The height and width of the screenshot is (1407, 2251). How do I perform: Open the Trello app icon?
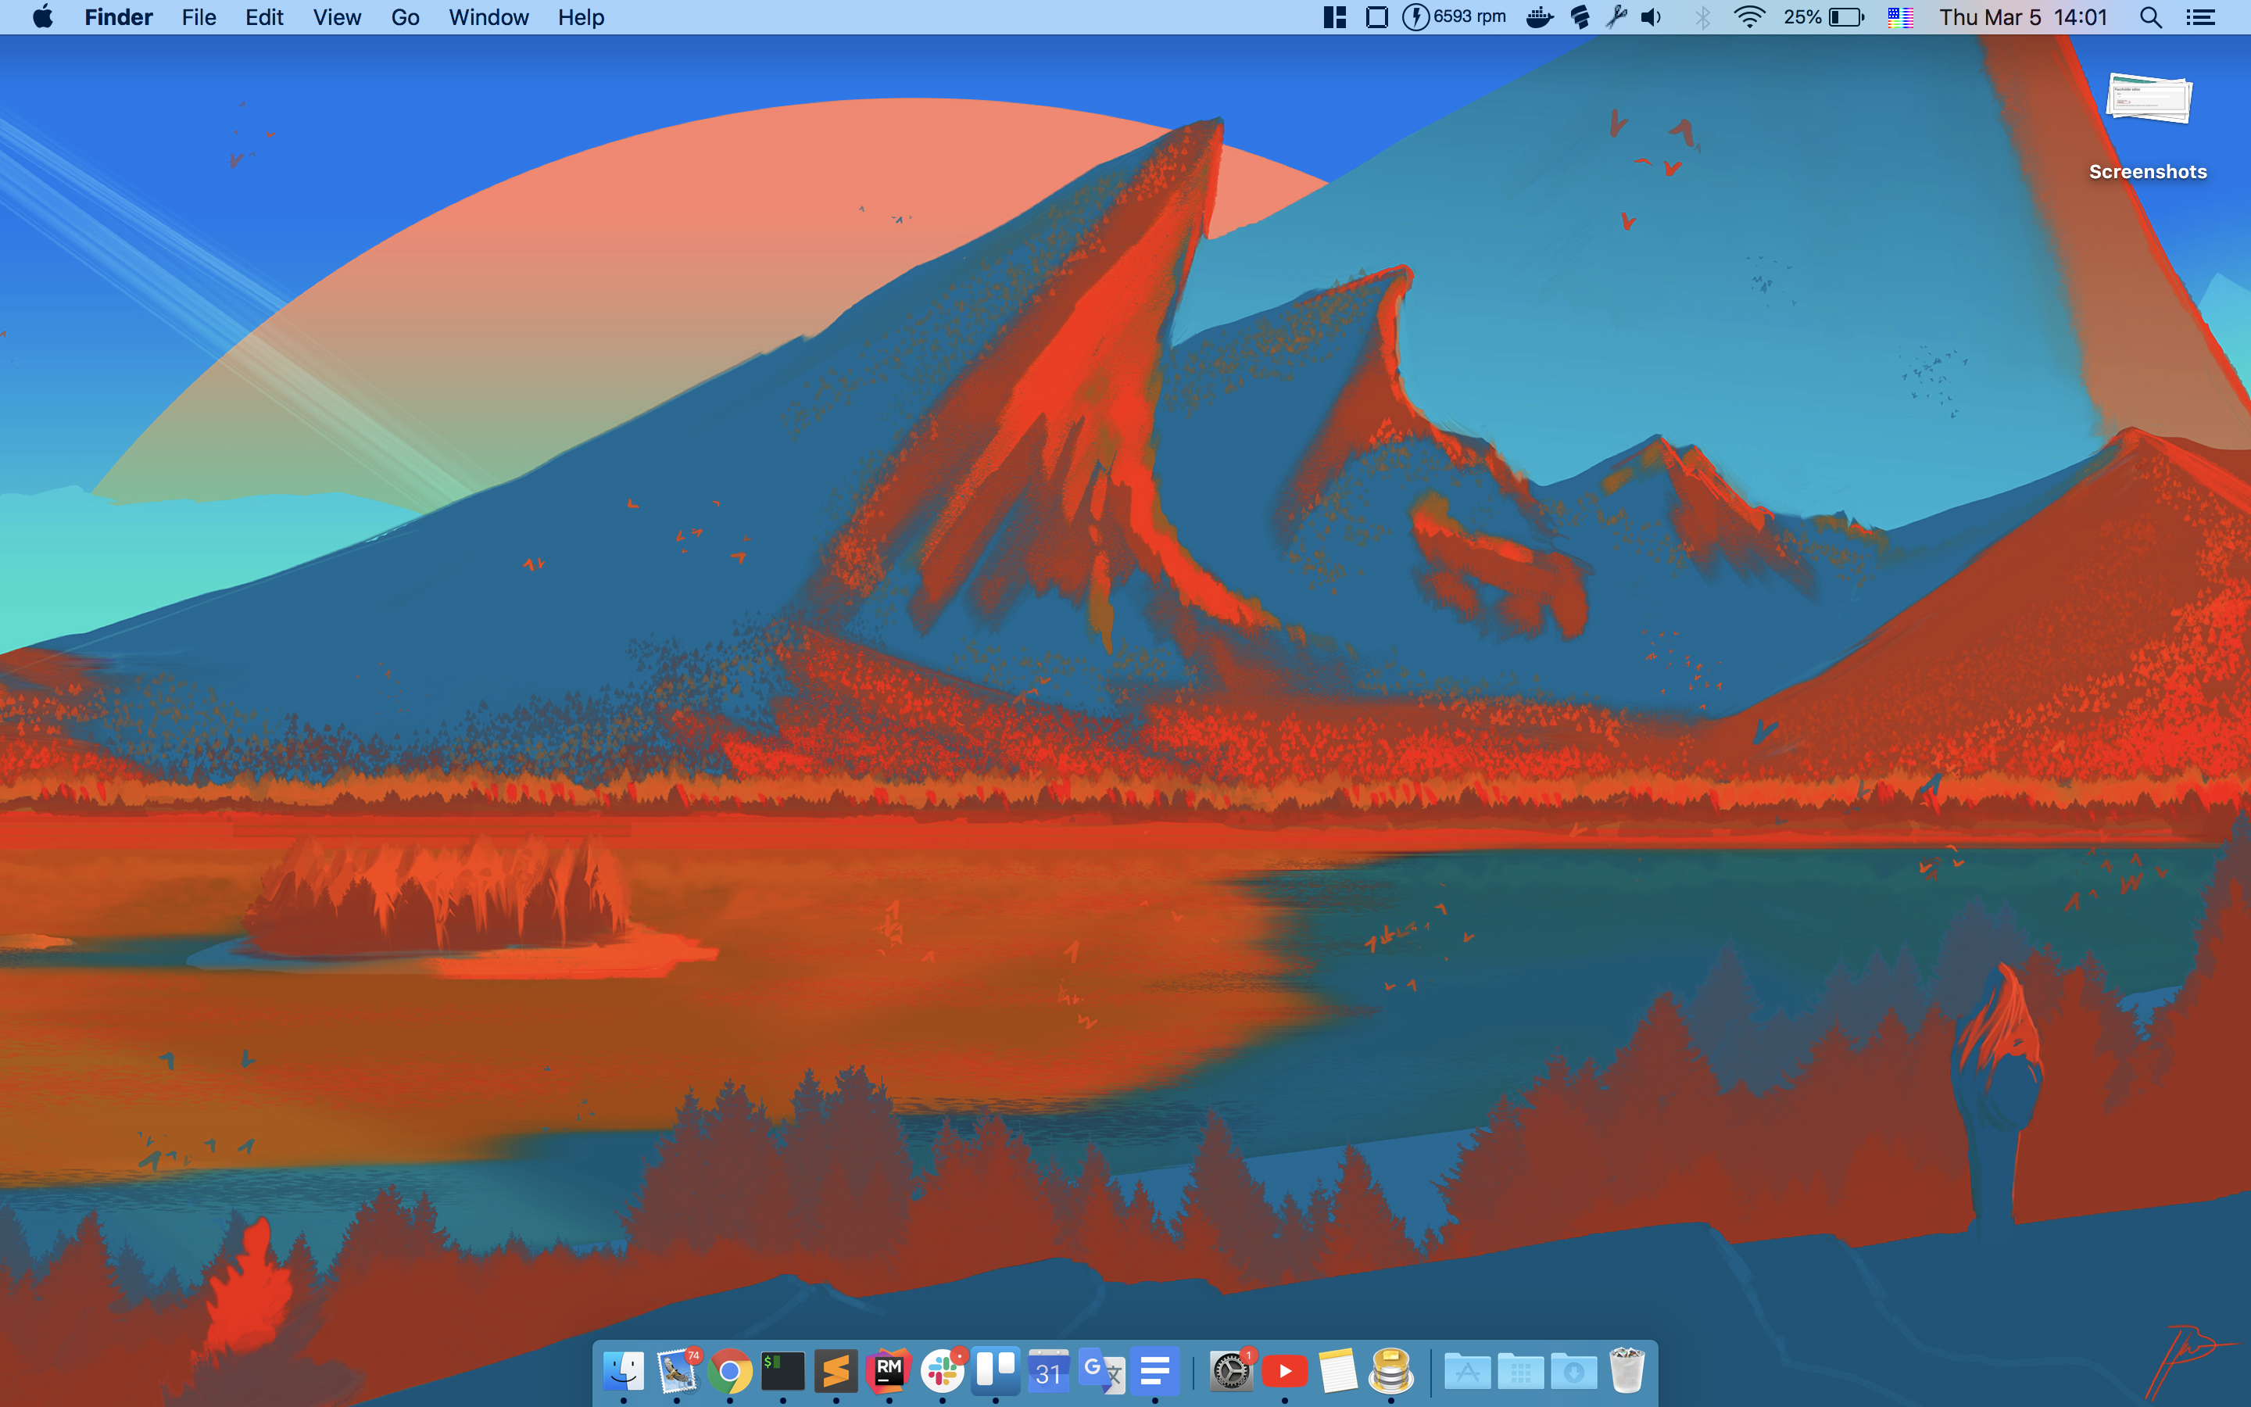[x=995, y=1371]
